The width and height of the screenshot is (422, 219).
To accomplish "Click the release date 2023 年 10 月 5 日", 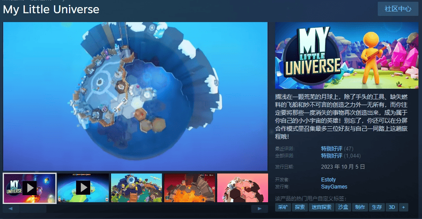I will tap(343, 167).
